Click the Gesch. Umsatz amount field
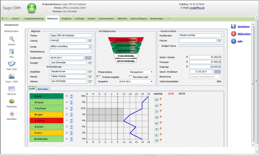The width and height of the screenshot is (259, 156). click(205, 57)
